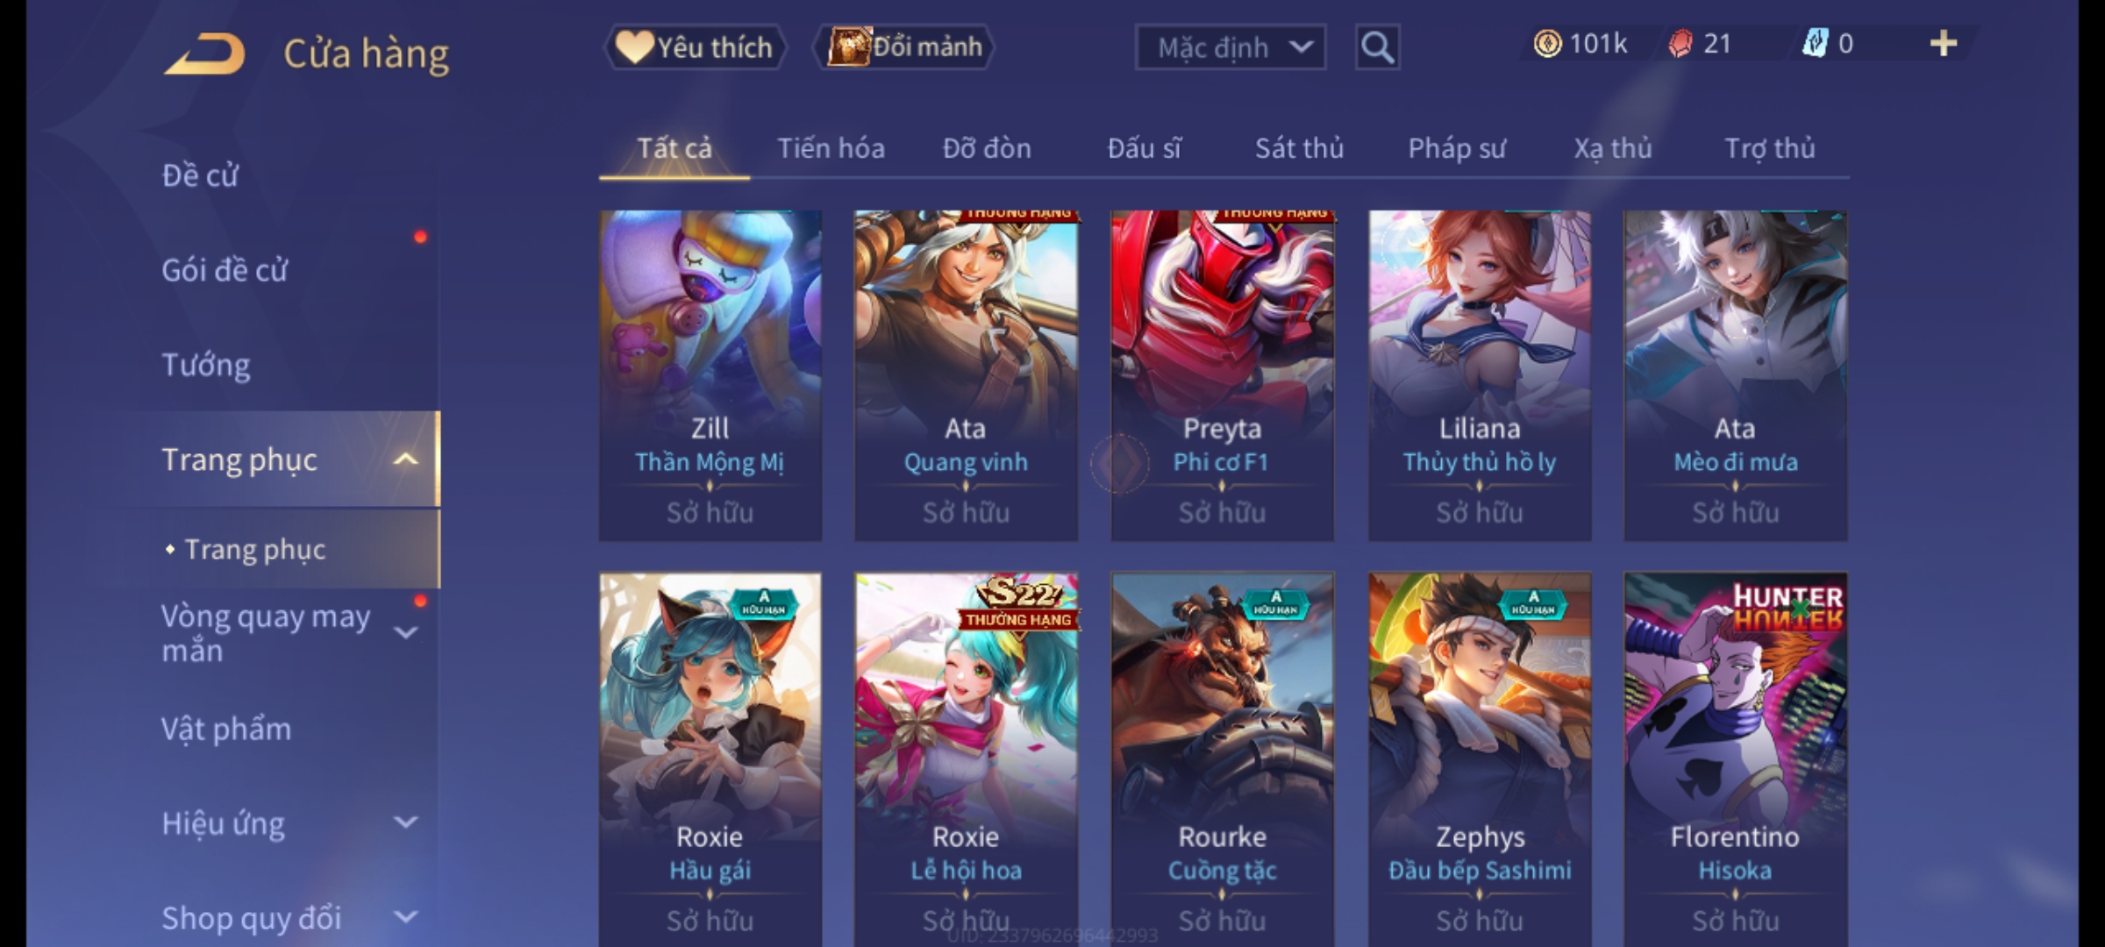The image size is (2105, 947).
Task: Open the Tướng sidebar menu
Action: coord(206,365)
